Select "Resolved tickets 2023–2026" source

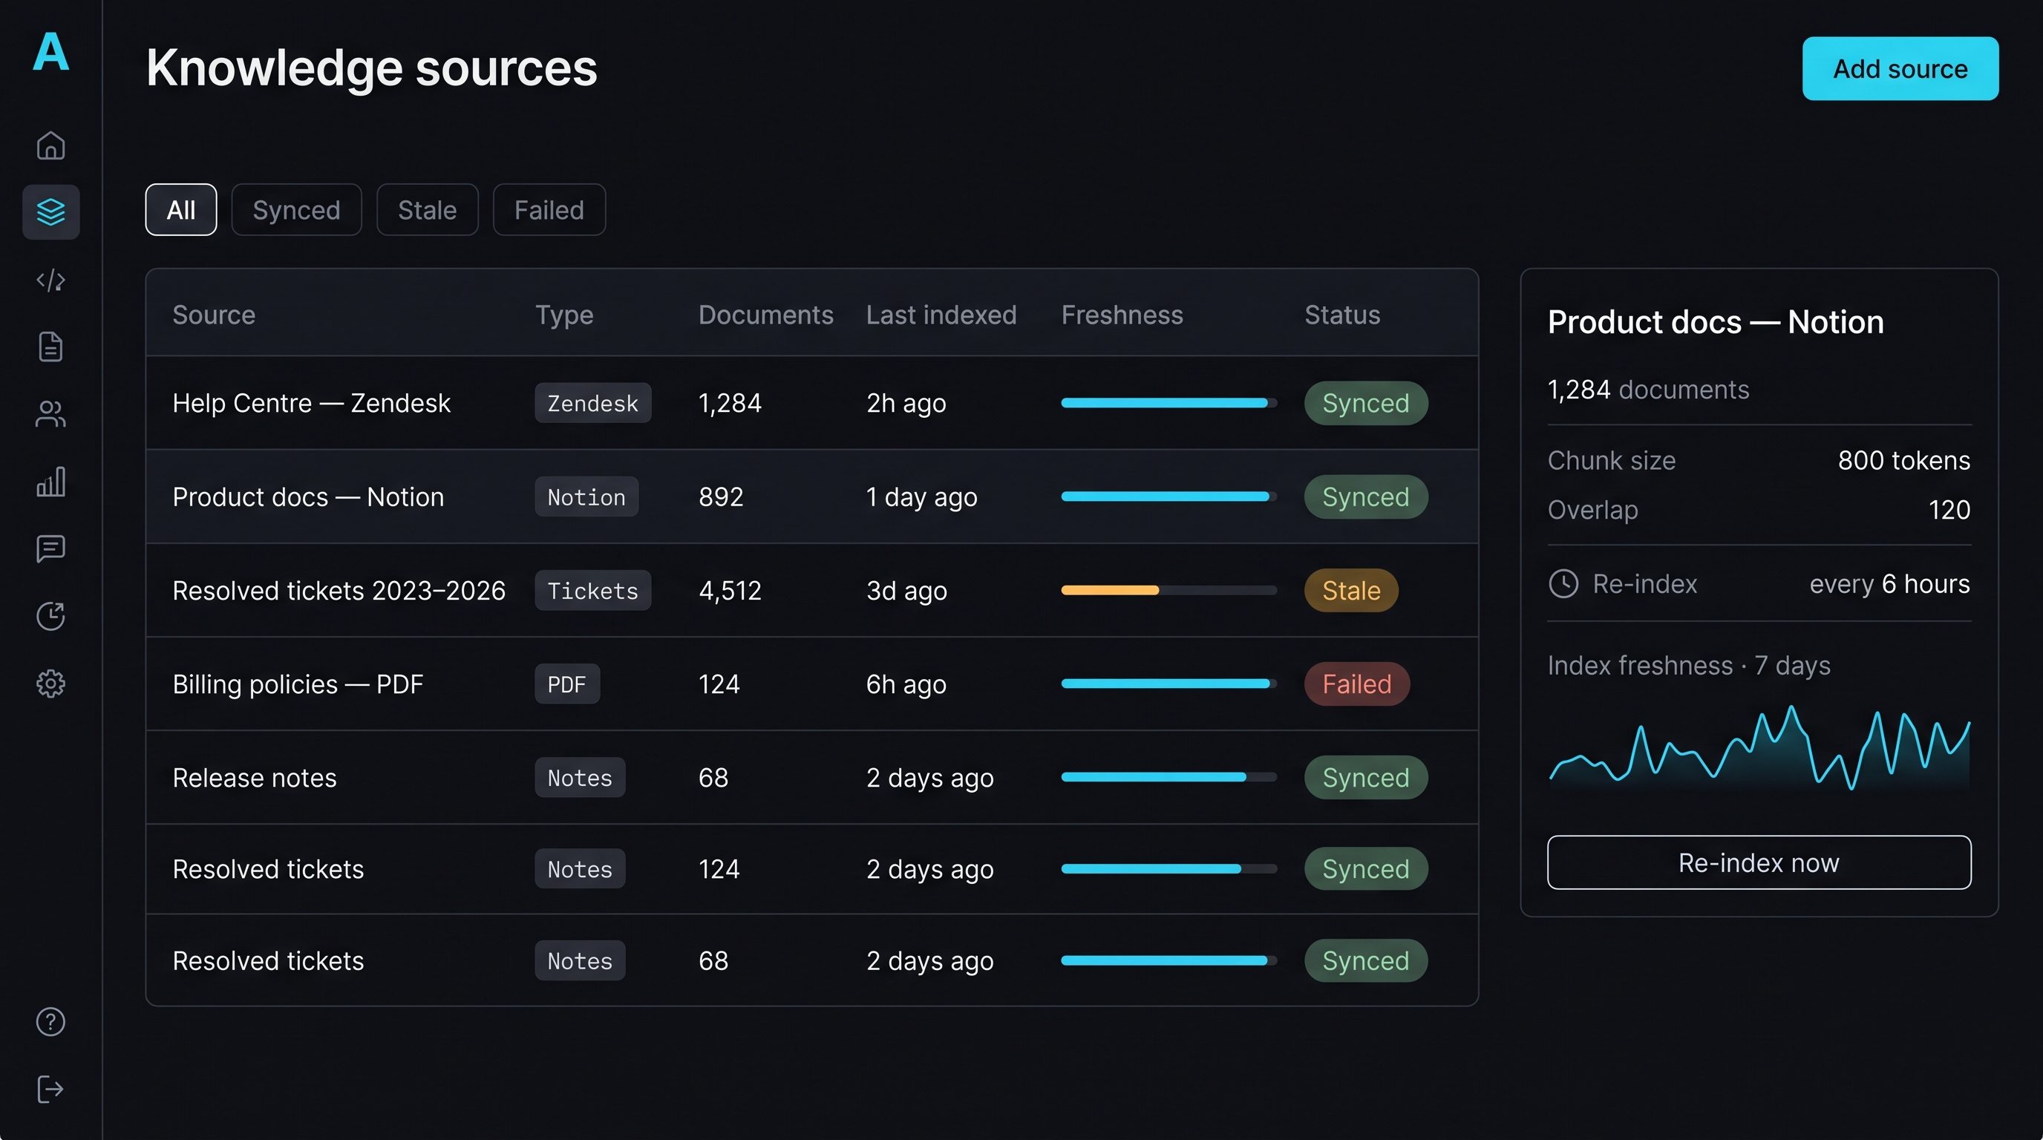[x=339, y=591]
